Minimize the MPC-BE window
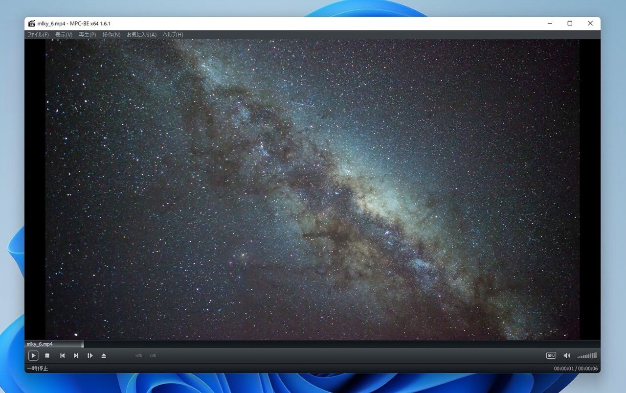The width and height of the screenshot is (626, 393). 550,23
